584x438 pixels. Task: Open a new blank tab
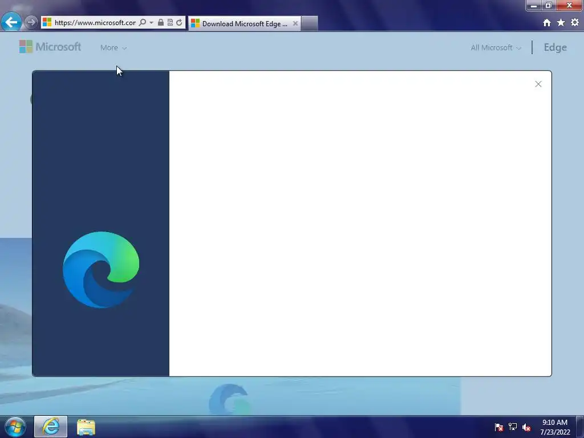pyautogui.click(x=310, y=23)
